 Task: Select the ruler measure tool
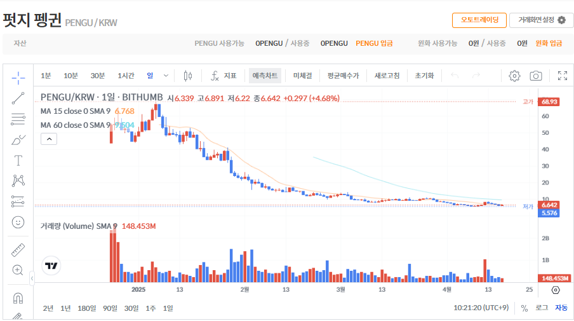(x=18, y=250)
